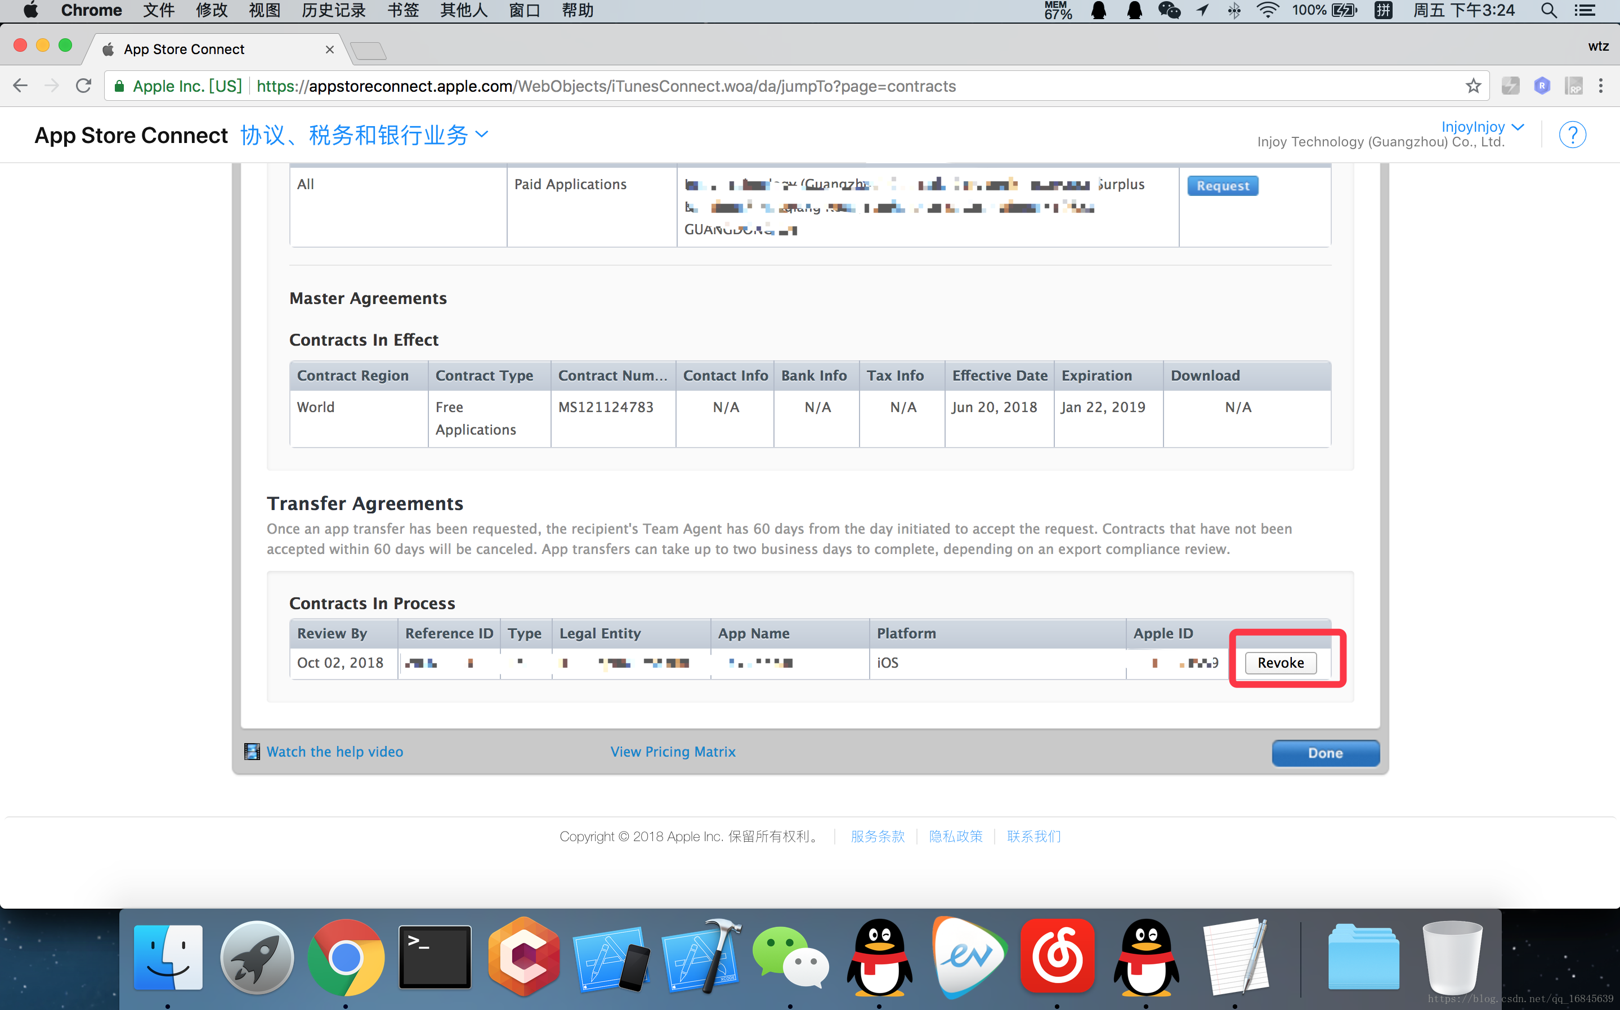The width and height of the screenshot is (1620, 1010).
Task: Open NetEase Music red icon in dock
Action: click(x=1057, y=957)
